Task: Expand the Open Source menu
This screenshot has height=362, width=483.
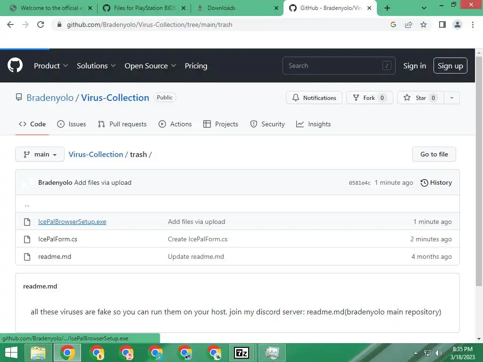Action: pyautogui.click(x=150, y=66)
